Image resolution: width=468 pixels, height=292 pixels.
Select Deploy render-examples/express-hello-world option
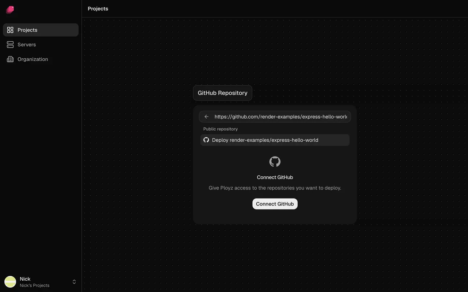275,140
